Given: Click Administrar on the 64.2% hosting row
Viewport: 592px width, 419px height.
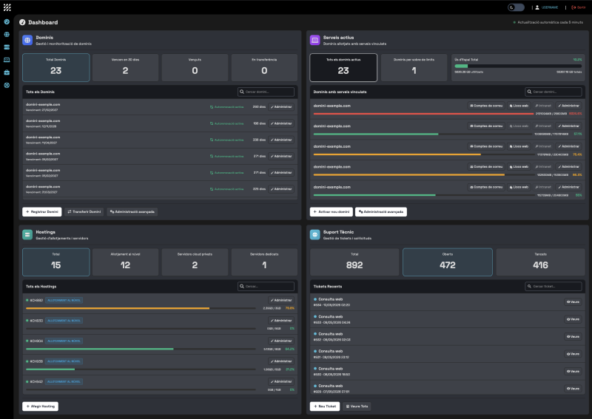Looking at the screenshot, I should click(x=281, y=341).
